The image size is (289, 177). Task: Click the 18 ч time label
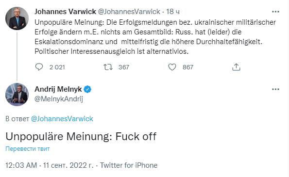click(x=173, y=12)
